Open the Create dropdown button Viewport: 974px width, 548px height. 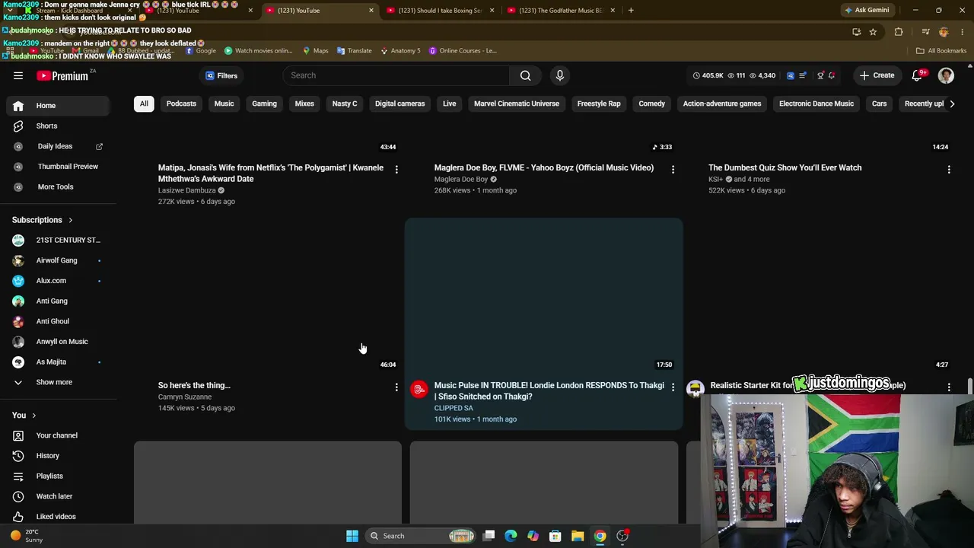pyautogui.click(x=877, y=75)
